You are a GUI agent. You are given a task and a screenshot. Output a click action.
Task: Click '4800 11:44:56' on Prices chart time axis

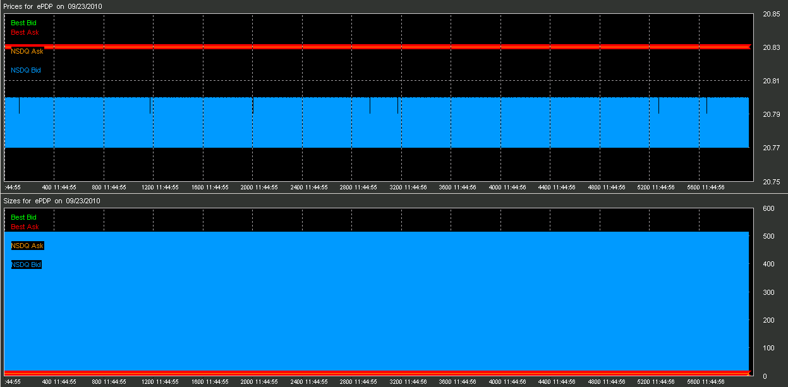607,188
